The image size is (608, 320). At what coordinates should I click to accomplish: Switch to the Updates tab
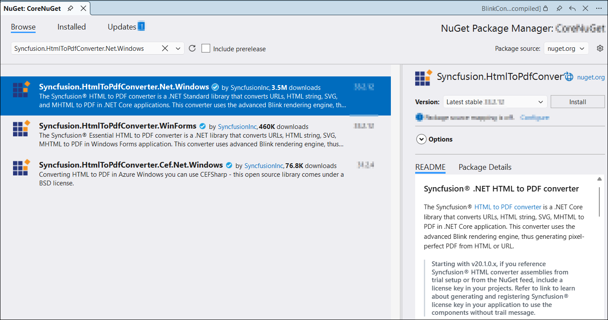(x=122, y=27)
